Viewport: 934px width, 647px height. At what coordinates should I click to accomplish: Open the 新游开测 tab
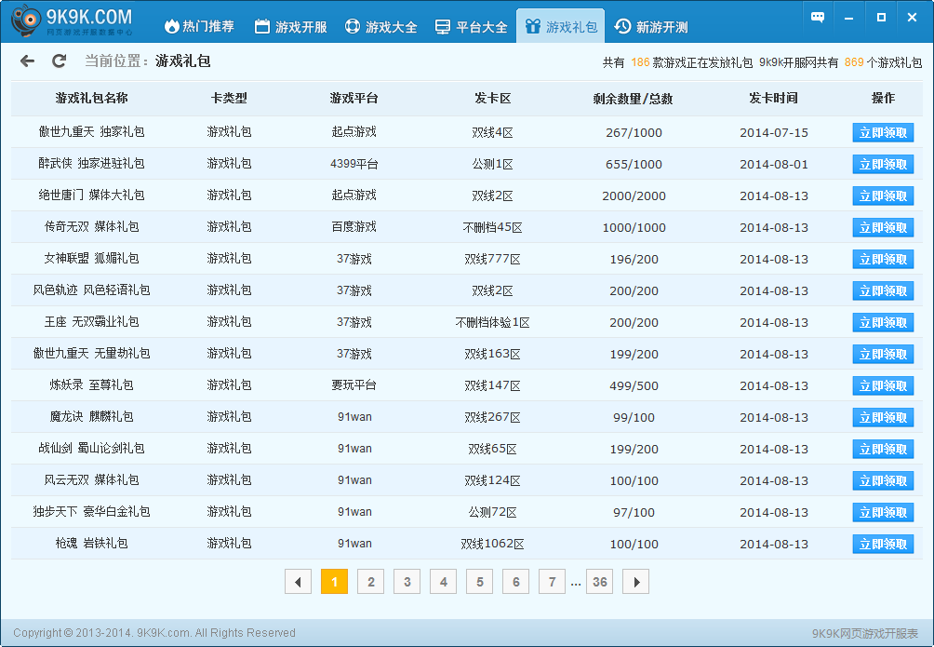tap(651, 26)
